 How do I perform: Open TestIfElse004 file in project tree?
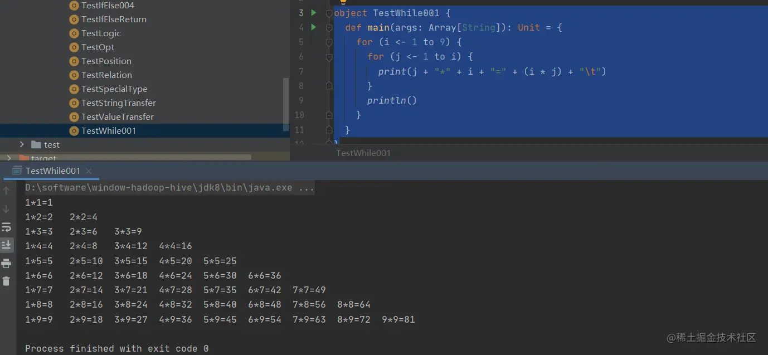pos(108,6)
